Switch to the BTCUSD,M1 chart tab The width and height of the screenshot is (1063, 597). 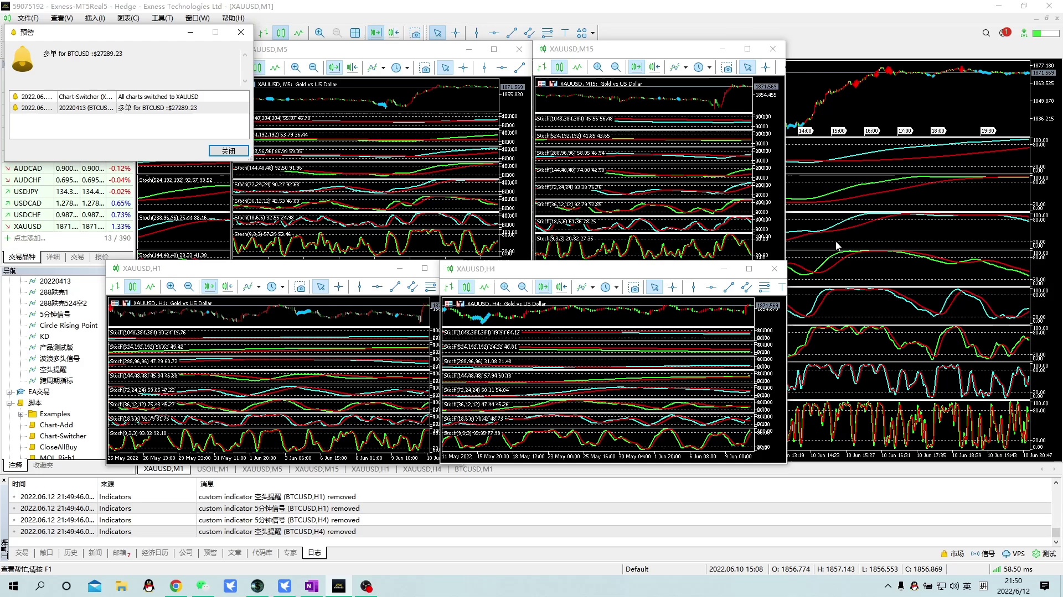point(473,469)
